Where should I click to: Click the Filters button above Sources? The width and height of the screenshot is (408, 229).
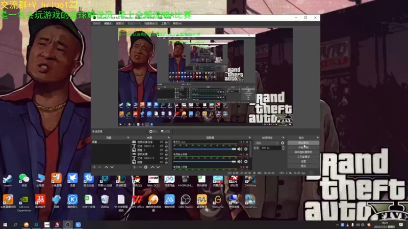tap(165, 132)
